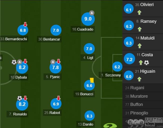163x128 pixels.
Task: Select unused substitute 77.Buffon
Action: [143, 104]
